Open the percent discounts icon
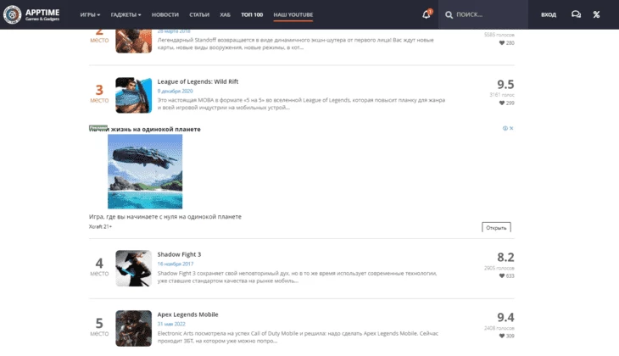The image size is (619, 356). [596, 14]
